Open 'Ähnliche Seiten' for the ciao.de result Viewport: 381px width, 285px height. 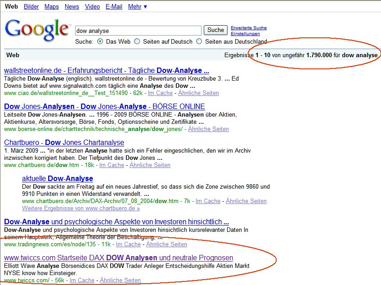[198, 93]
